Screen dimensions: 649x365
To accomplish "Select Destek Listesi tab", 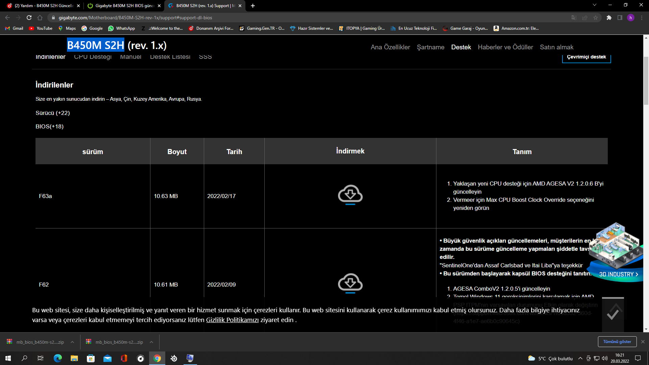I will point(170,57).
